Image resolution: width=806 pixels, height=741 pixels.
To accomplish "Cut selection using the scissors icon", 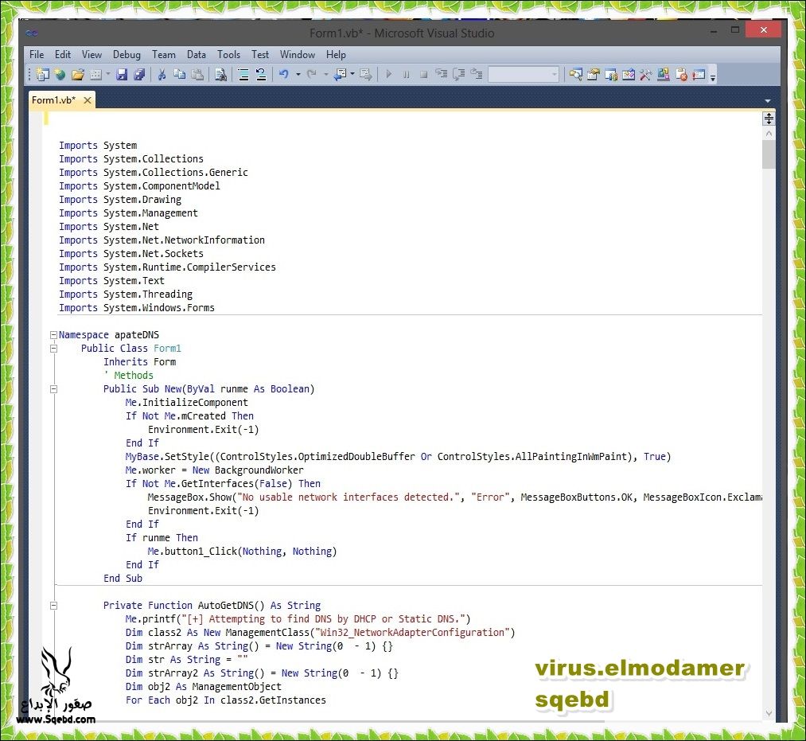I will click(162, 75).
